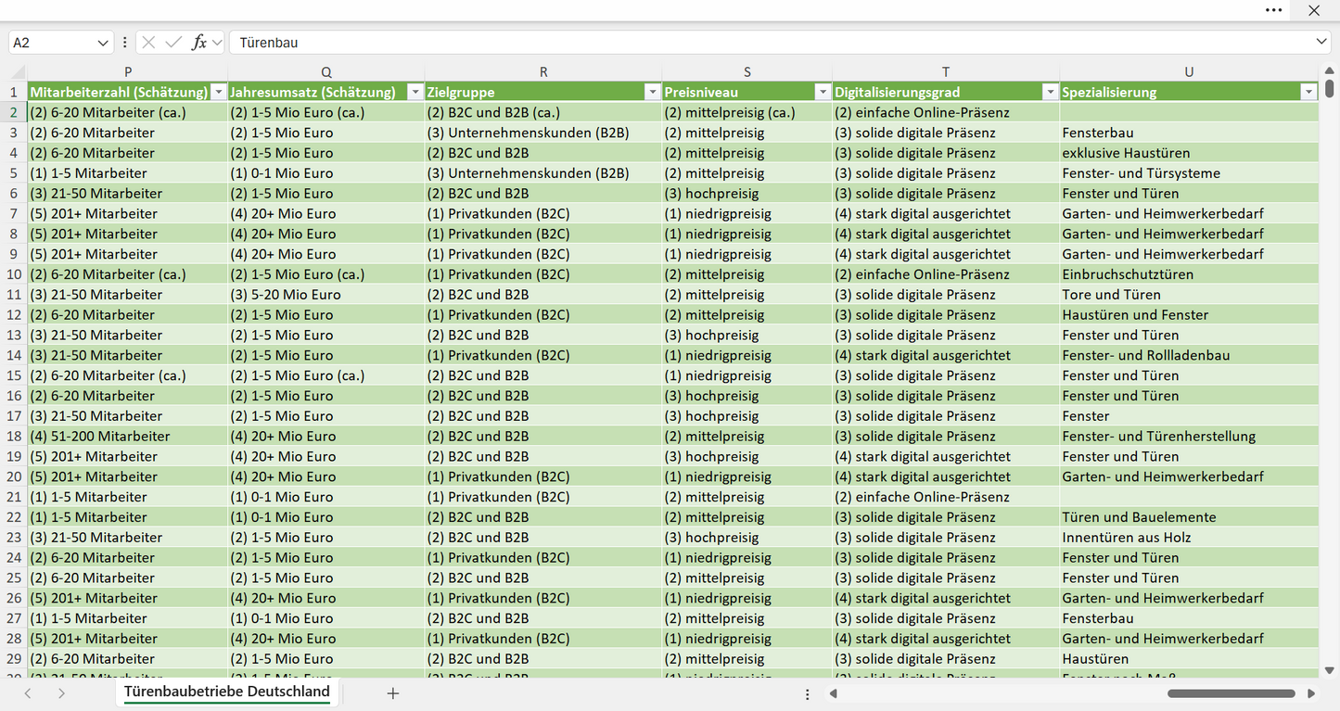1340x711 pixels.
Task: Click the next sheet navigation arrow
Action: point(61,693)
